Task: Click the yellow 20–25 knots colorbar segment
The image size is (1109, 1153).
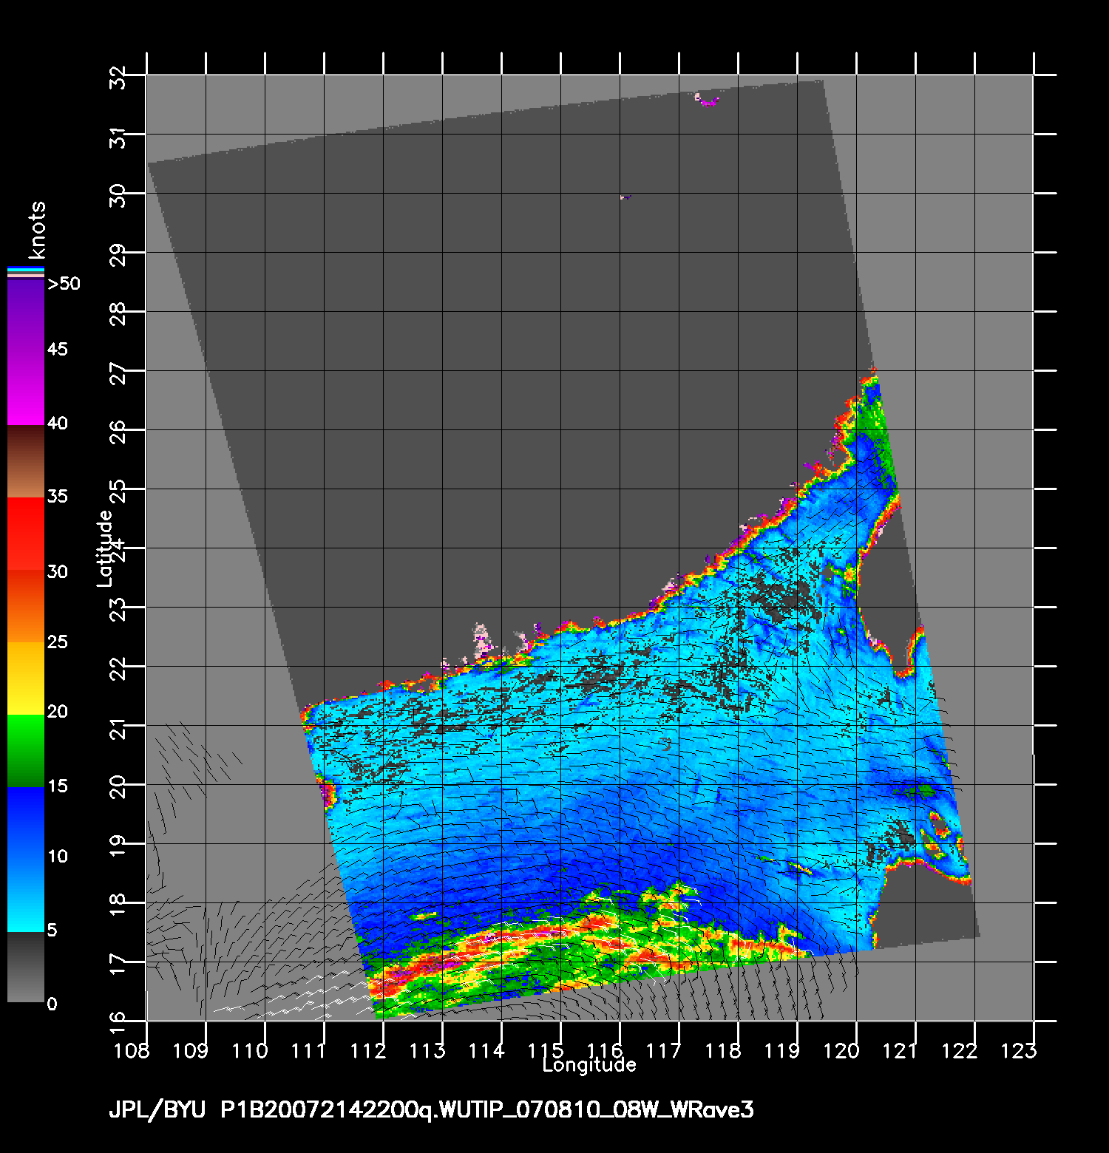Action: click(x=26, y=678)
